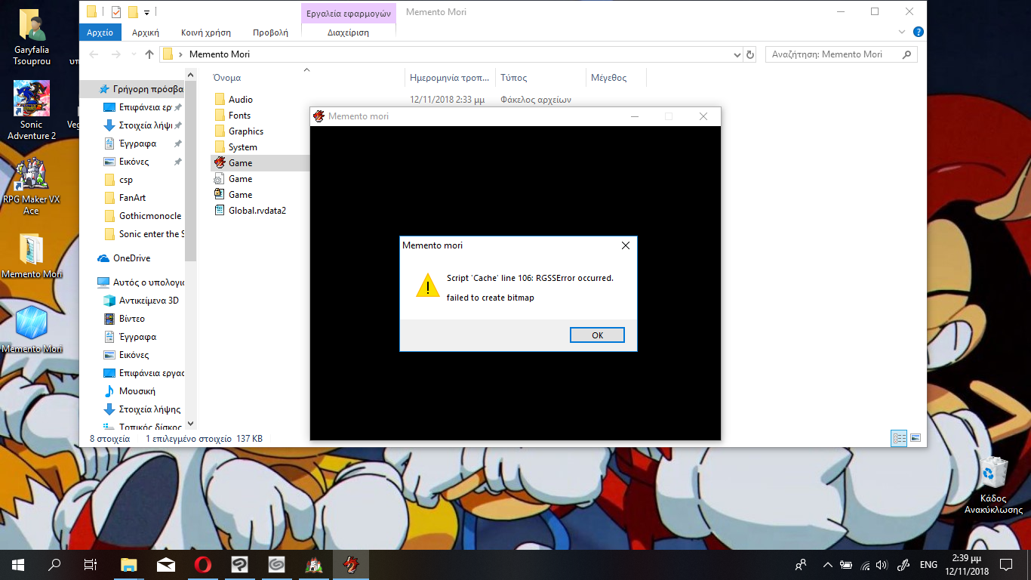Click the Global.rvdata2 file icon
Screen dimensions: 1031x580
[220, 211]
